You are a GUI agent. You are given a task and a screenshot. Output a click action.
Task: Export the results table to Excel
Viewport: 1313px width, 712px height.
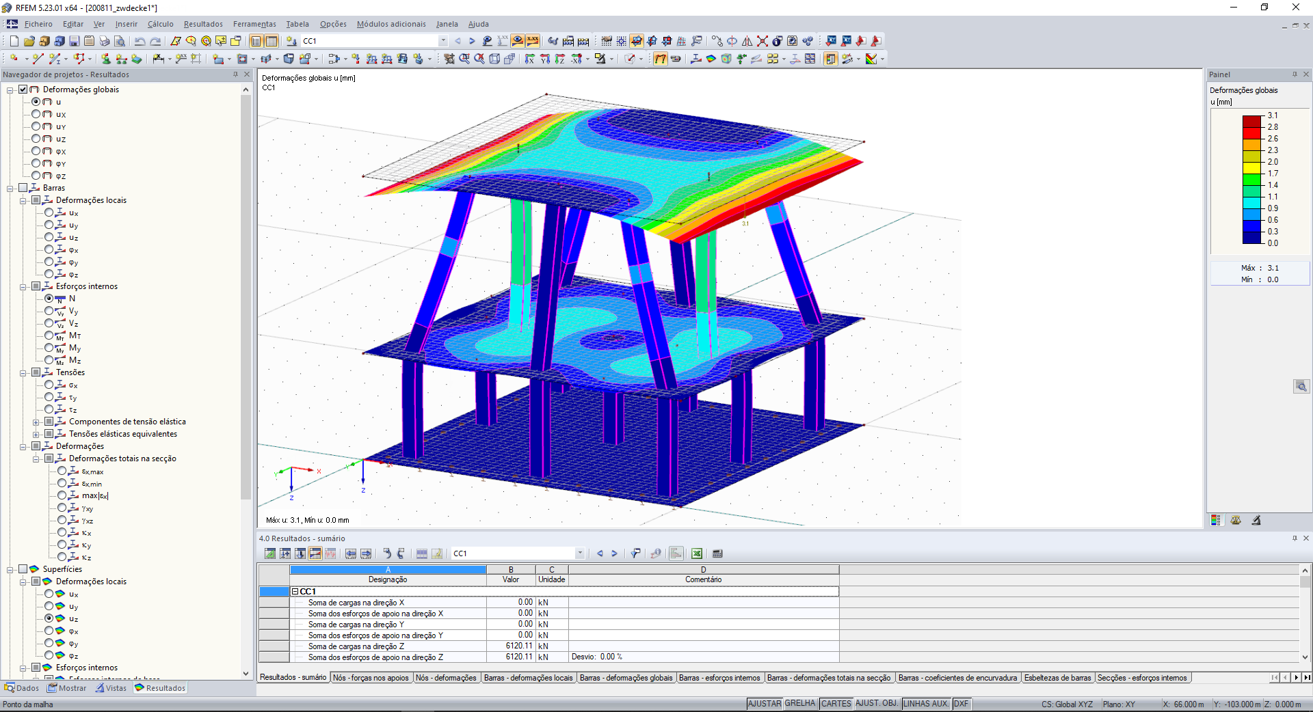697,553
